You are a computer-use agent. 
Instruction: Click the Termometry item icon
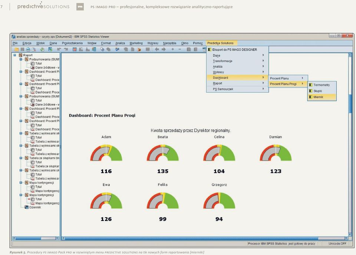311,85
